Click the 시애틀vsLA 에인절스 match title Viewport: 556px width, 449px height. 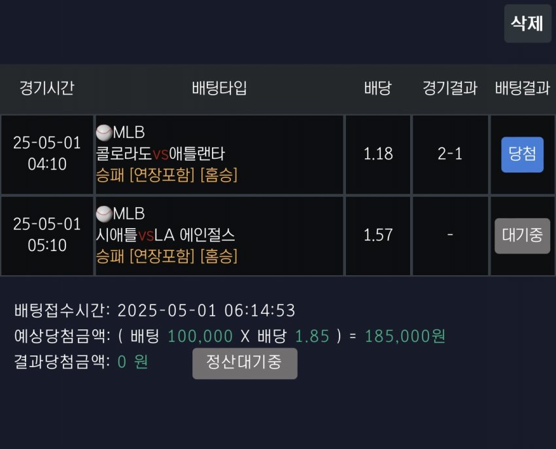(x=165, y=235)
